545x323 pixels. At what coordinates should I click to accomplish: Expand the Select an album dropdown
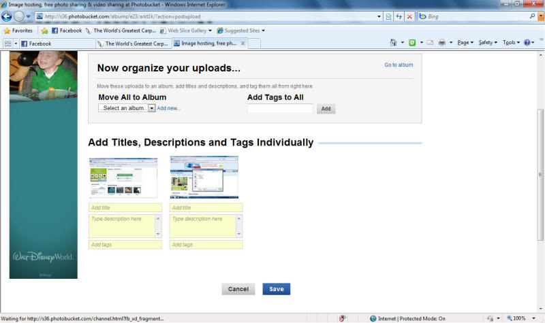point(152,108)
